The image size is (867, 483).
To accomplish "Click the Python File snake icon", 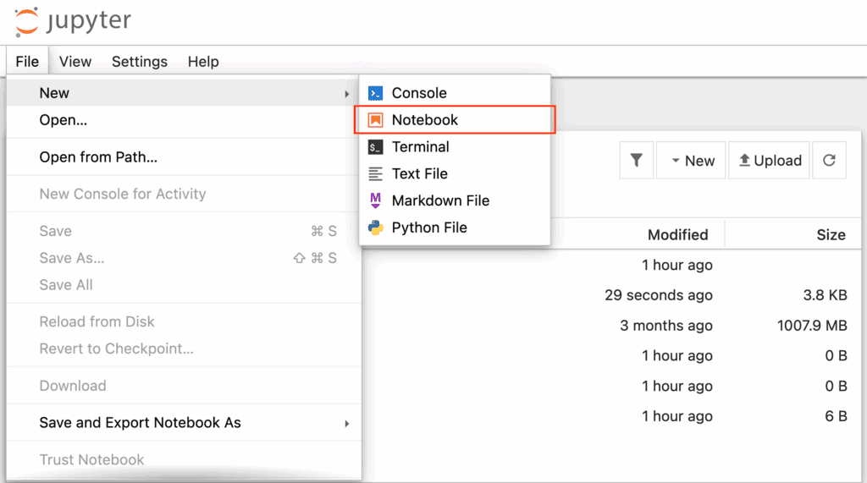I will click(x=375, y=228).
